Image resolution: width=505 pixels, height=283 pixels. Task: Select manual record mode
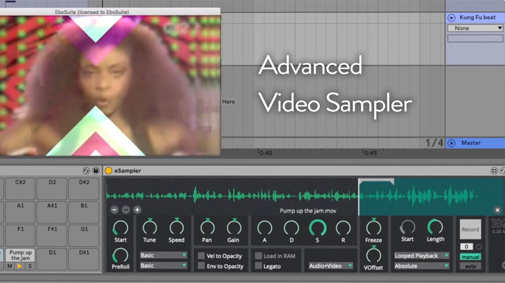click(x=470, y=257)
